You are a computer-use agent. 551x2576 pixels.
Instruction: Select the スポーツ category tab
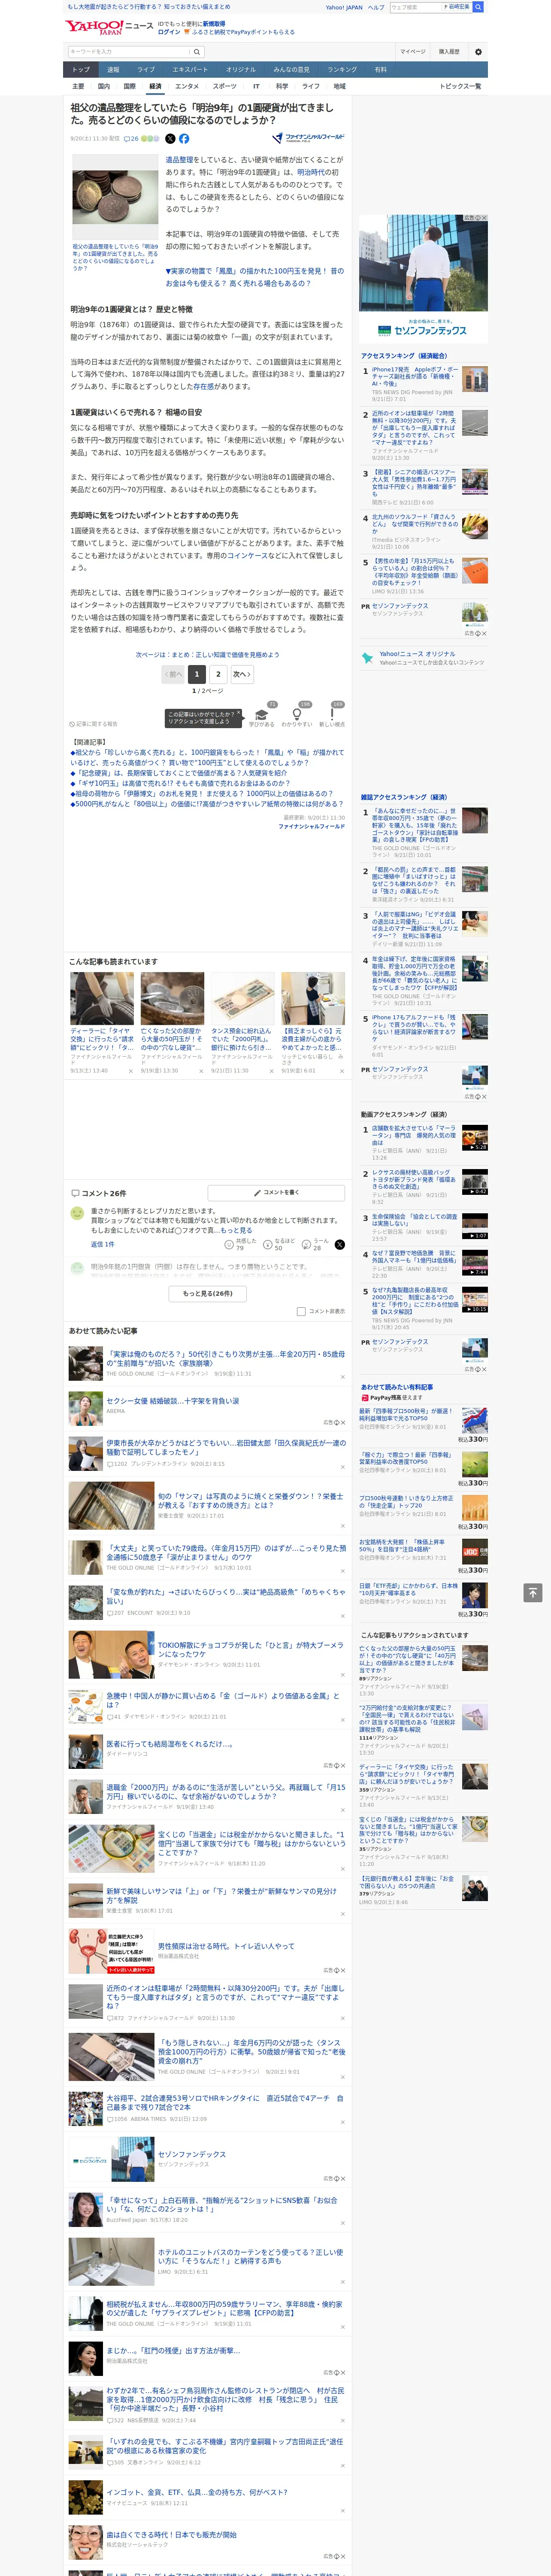pyautogui.click(x=225, y=86)
